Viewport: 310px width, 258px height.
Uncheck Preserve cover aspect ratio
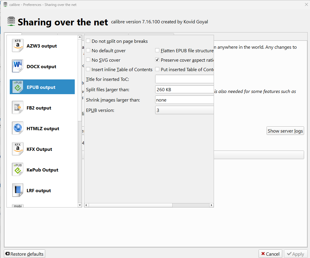(157, 60)
